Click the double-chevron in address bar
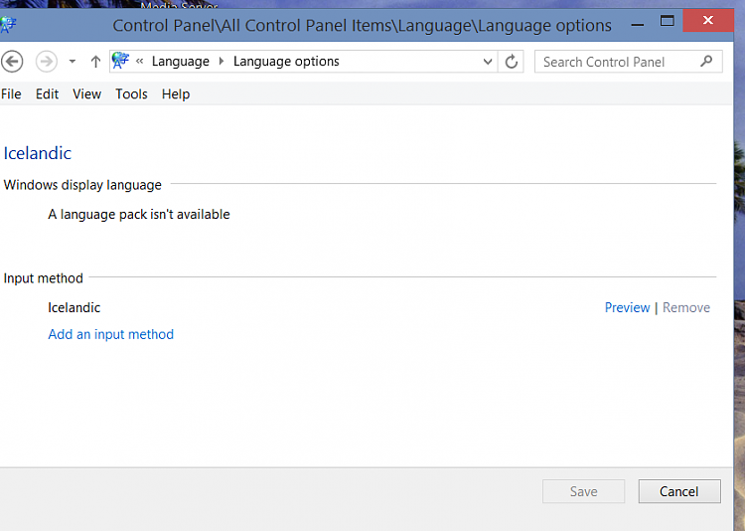The image size is (745, 531). coord(140,61)
